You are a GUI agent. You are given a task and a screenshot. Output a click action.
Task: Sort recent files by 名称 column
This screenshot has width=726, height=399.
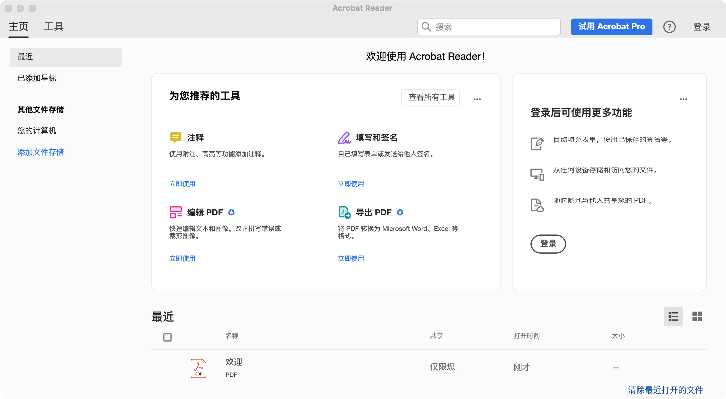click(232, 336)
